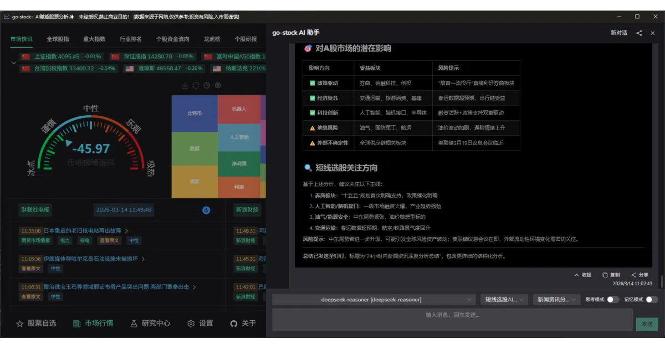Click China flag on 上证指数 ticker
Viewport: 665px width, 349px height.
(x=25, y=57)
